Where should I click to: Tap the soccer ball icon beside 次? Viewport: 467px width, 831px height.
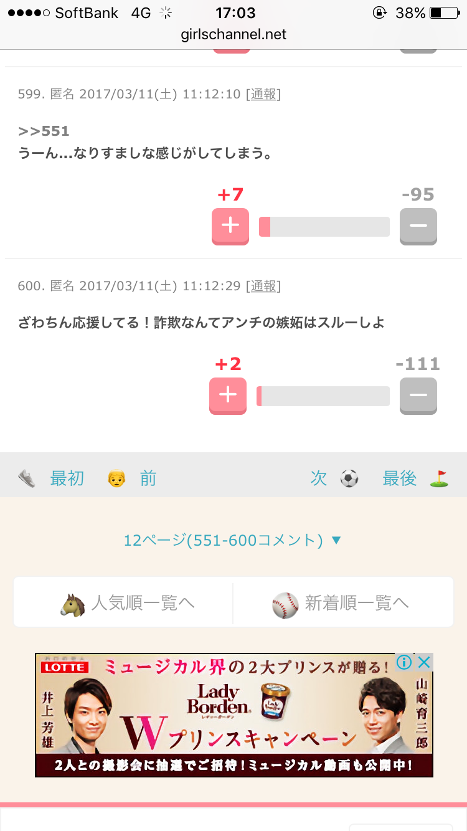[x=349, y=479]
